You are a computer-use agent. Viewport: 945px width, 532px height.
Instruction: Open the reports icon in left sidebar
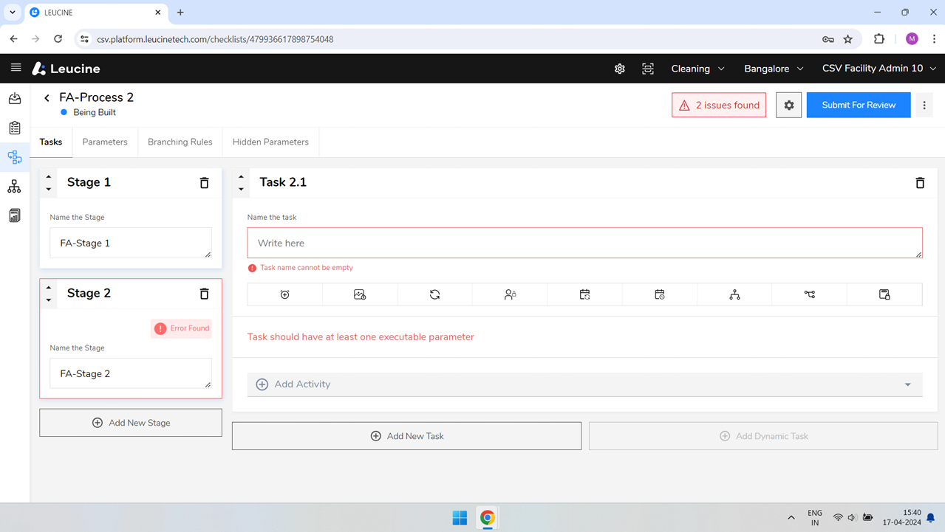[x=15, y=215]
